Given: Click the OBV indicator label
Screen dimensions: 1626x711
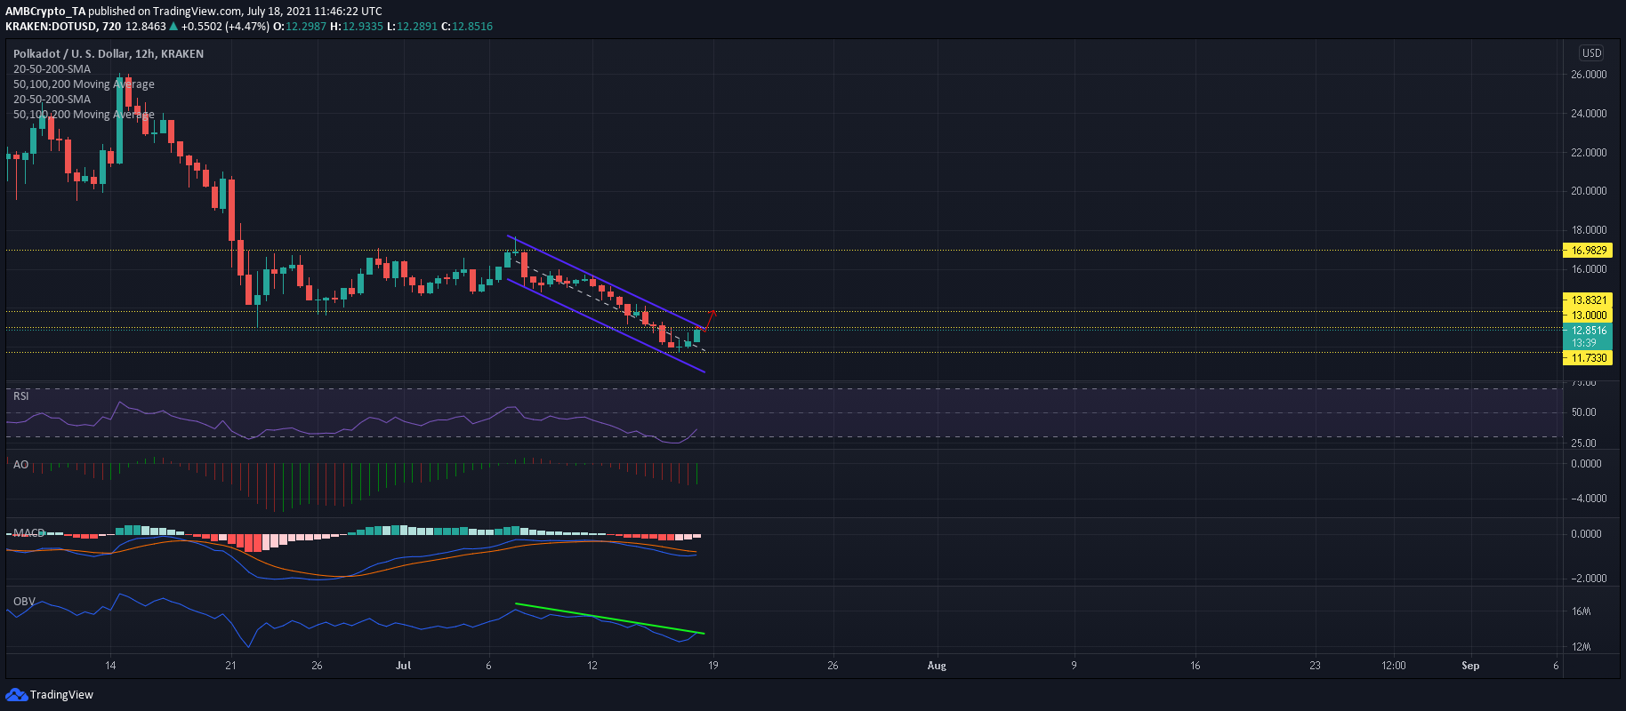Looking at the screenshot, I should 24,602.
